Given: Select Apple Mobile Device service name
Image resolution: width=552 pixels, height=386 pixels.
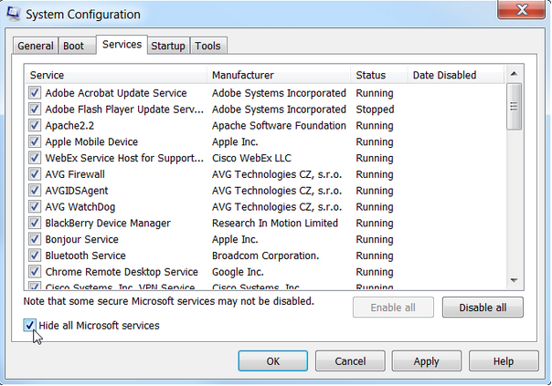Looking at the screenshot, I should [x=91, y=141].
